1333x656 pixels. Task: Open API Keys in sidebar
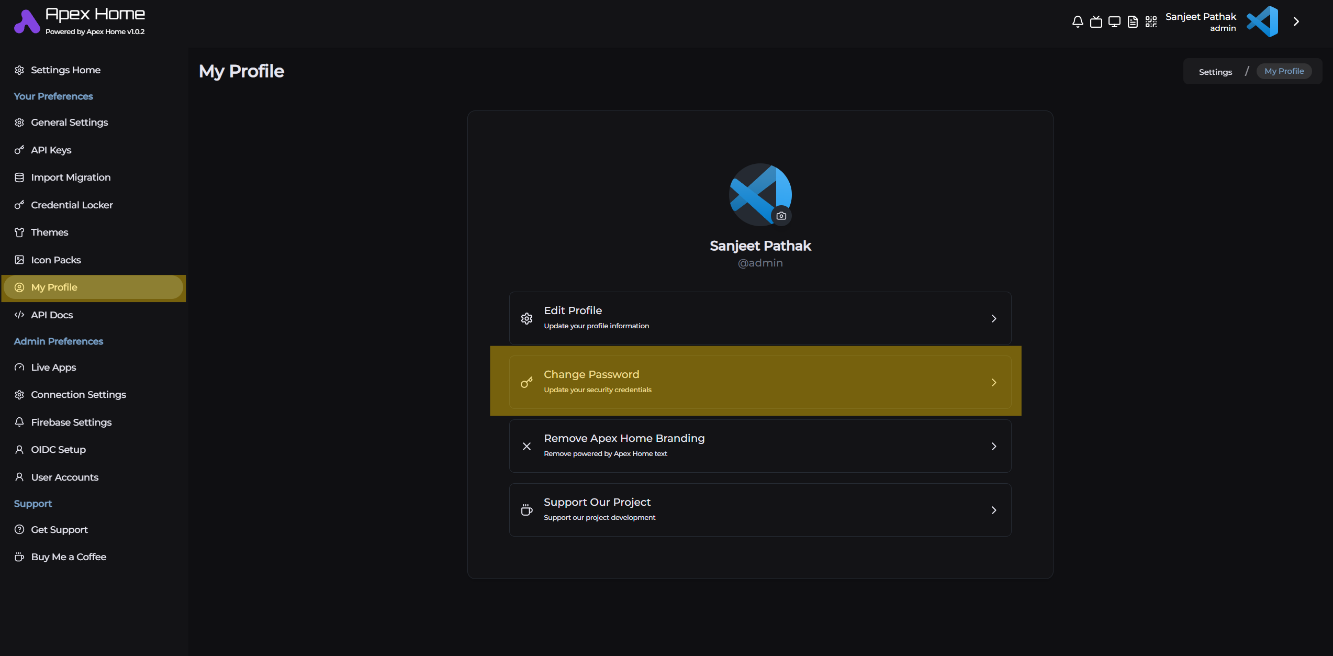(x=51, y=150)
